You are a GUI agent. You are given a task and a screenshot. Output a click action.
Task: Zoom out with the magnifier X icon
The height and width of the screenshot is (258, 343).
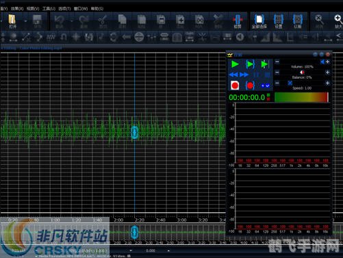pyautogui.click(x=319, y=21)
